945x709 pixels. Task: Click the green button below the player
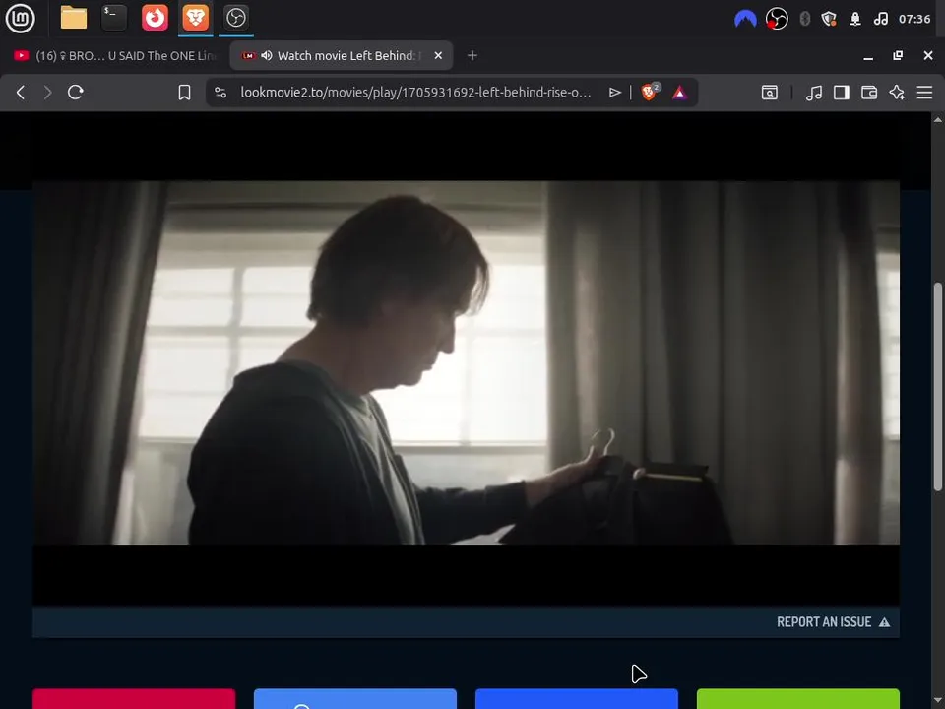(798, 699)
